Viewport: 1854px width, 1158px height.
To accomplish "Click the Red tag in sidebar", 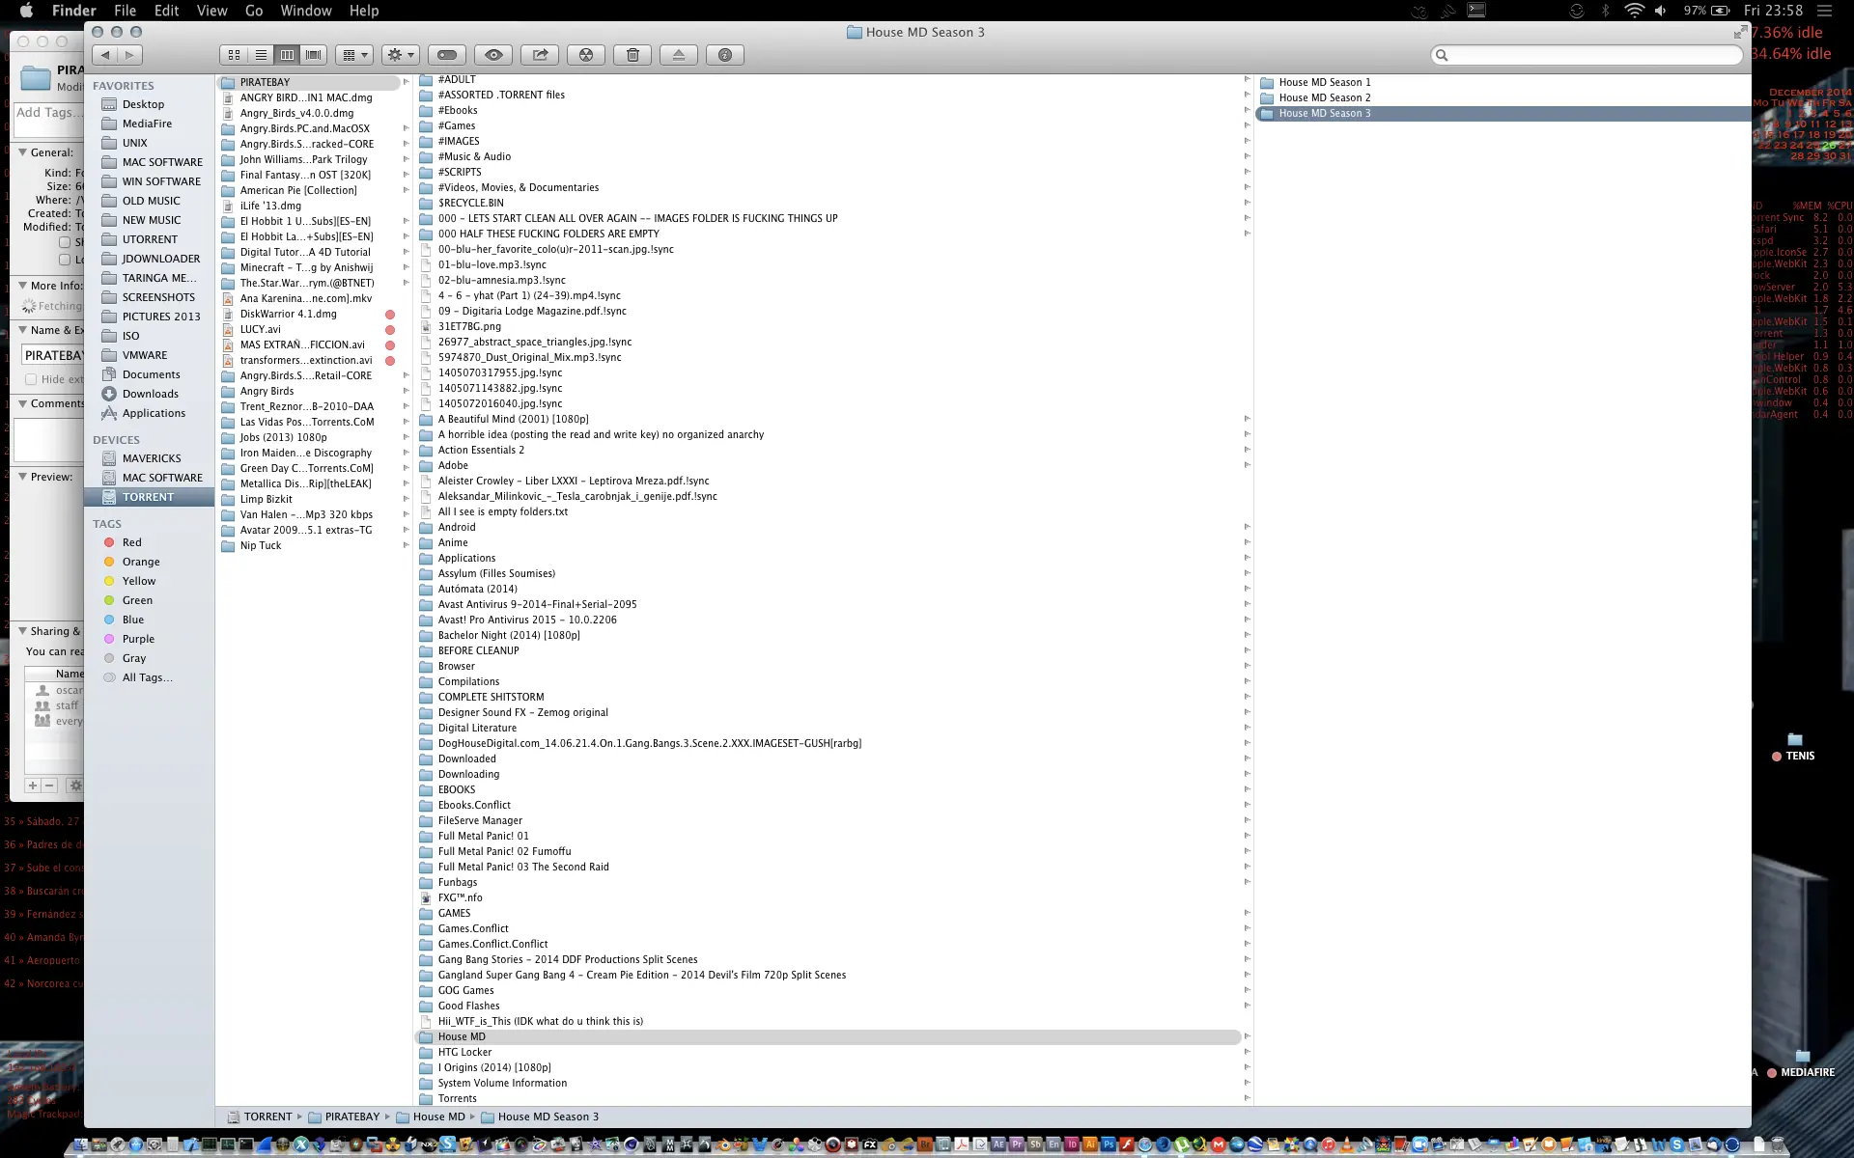I will point(131,542).
